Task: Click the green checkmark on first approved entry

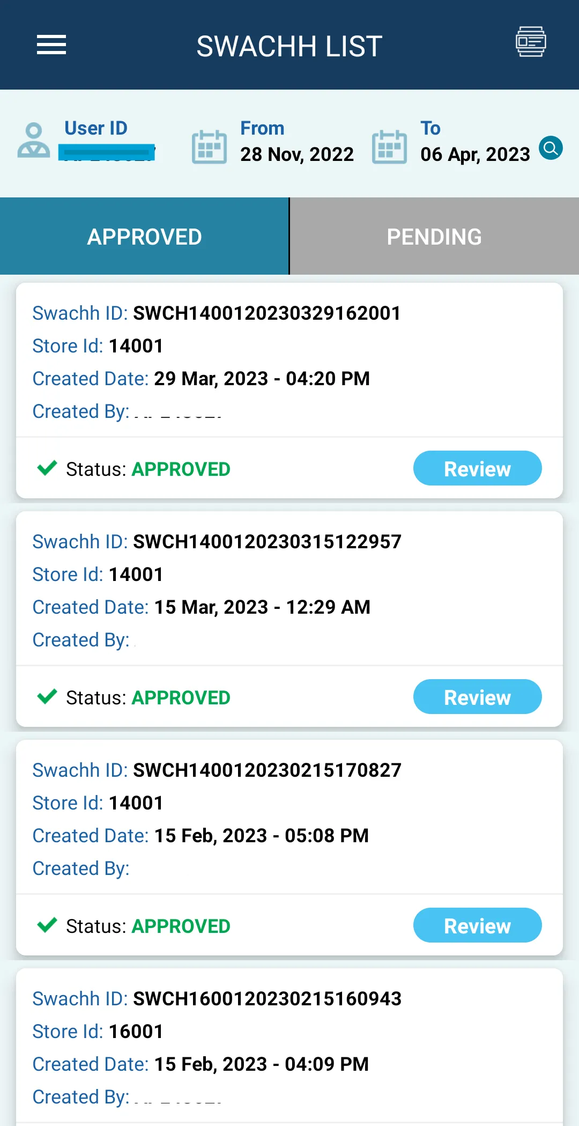Action: (x=47, y=467)
